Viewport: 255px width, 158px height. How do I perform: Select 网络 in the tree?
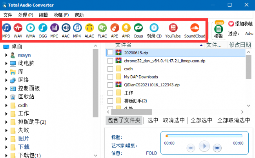click(x=24, y=80)
